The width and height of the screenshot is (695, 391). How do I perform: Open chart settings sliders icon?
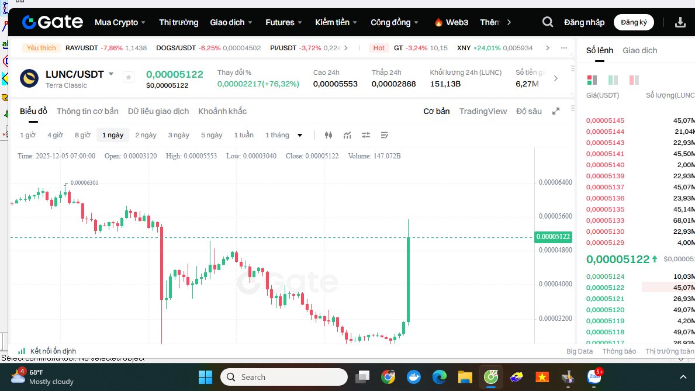366,135
